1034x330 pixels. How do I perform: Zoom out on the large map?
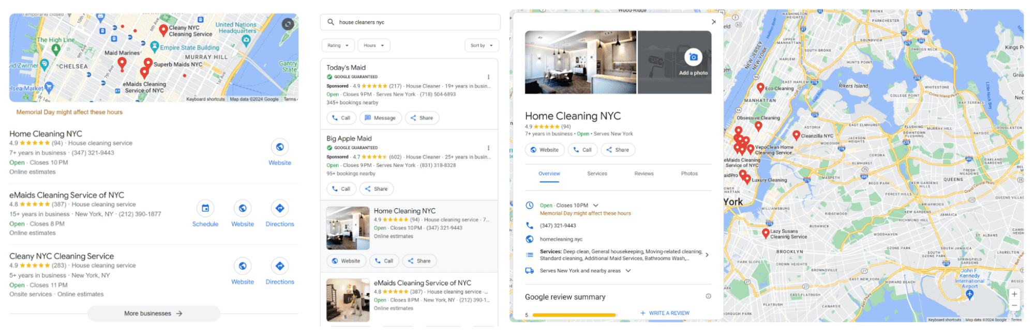point(1014,305)
